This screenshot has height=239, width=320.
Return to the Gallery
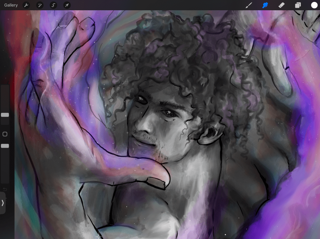tap(11, 5)
